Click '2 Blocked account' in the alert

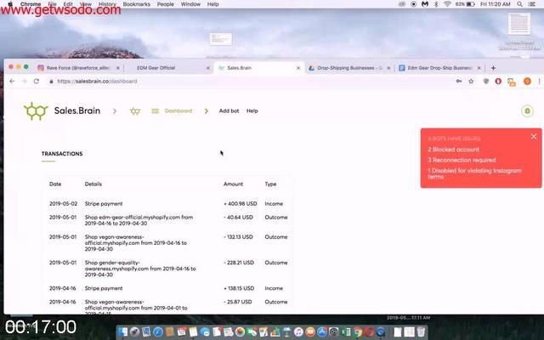click(453, 150)
